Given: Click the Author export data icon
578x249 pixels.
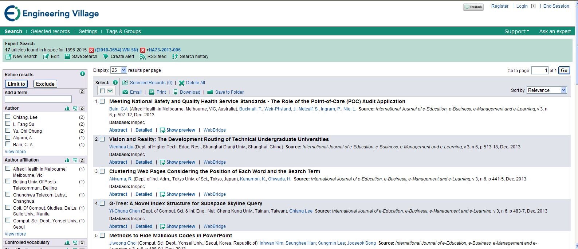Looking at the screenshot, I should pyautogui.click(x=75, y=109).
